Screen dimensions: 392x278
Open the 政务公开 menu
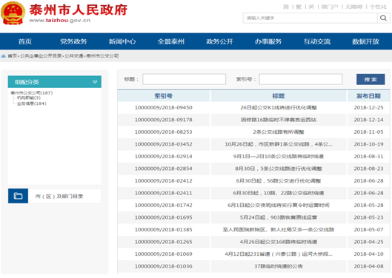point(219,41)
